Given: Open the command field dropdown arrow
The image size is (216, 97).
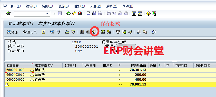Looking at the screenshot, I should click(47, 14).
